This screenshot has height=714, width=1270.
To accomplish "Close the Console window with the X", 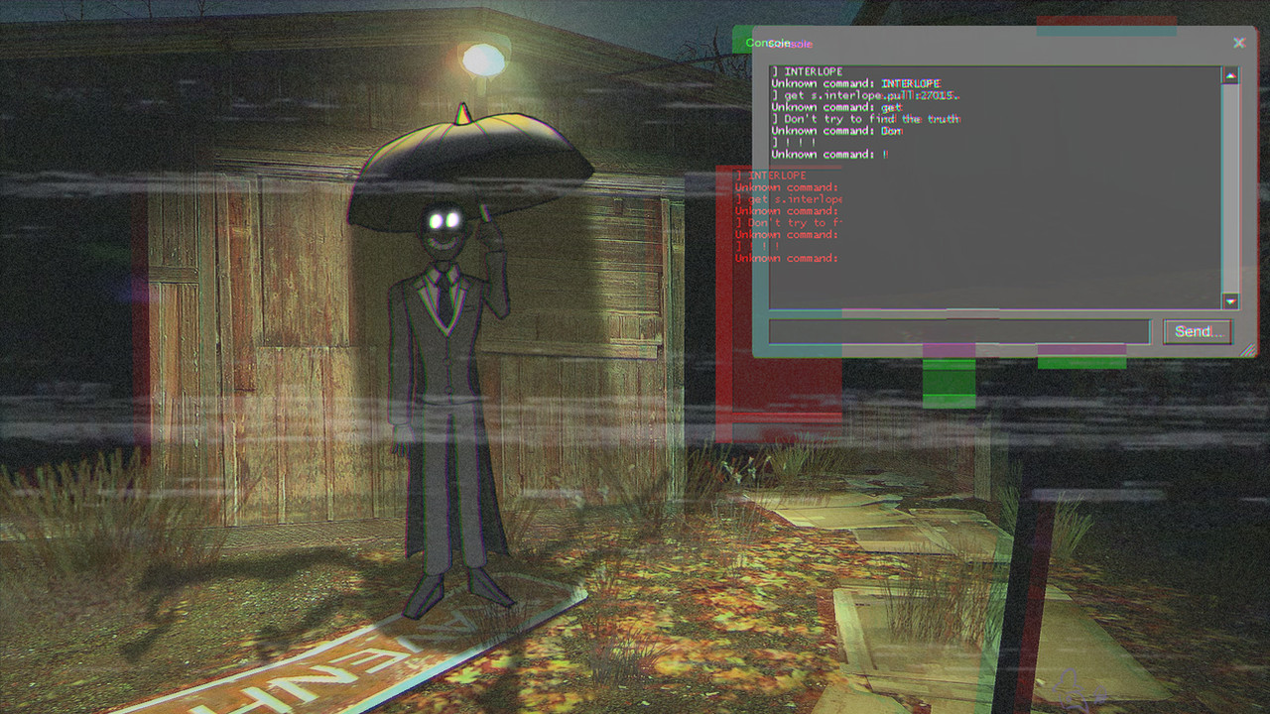I will 1238,43.
